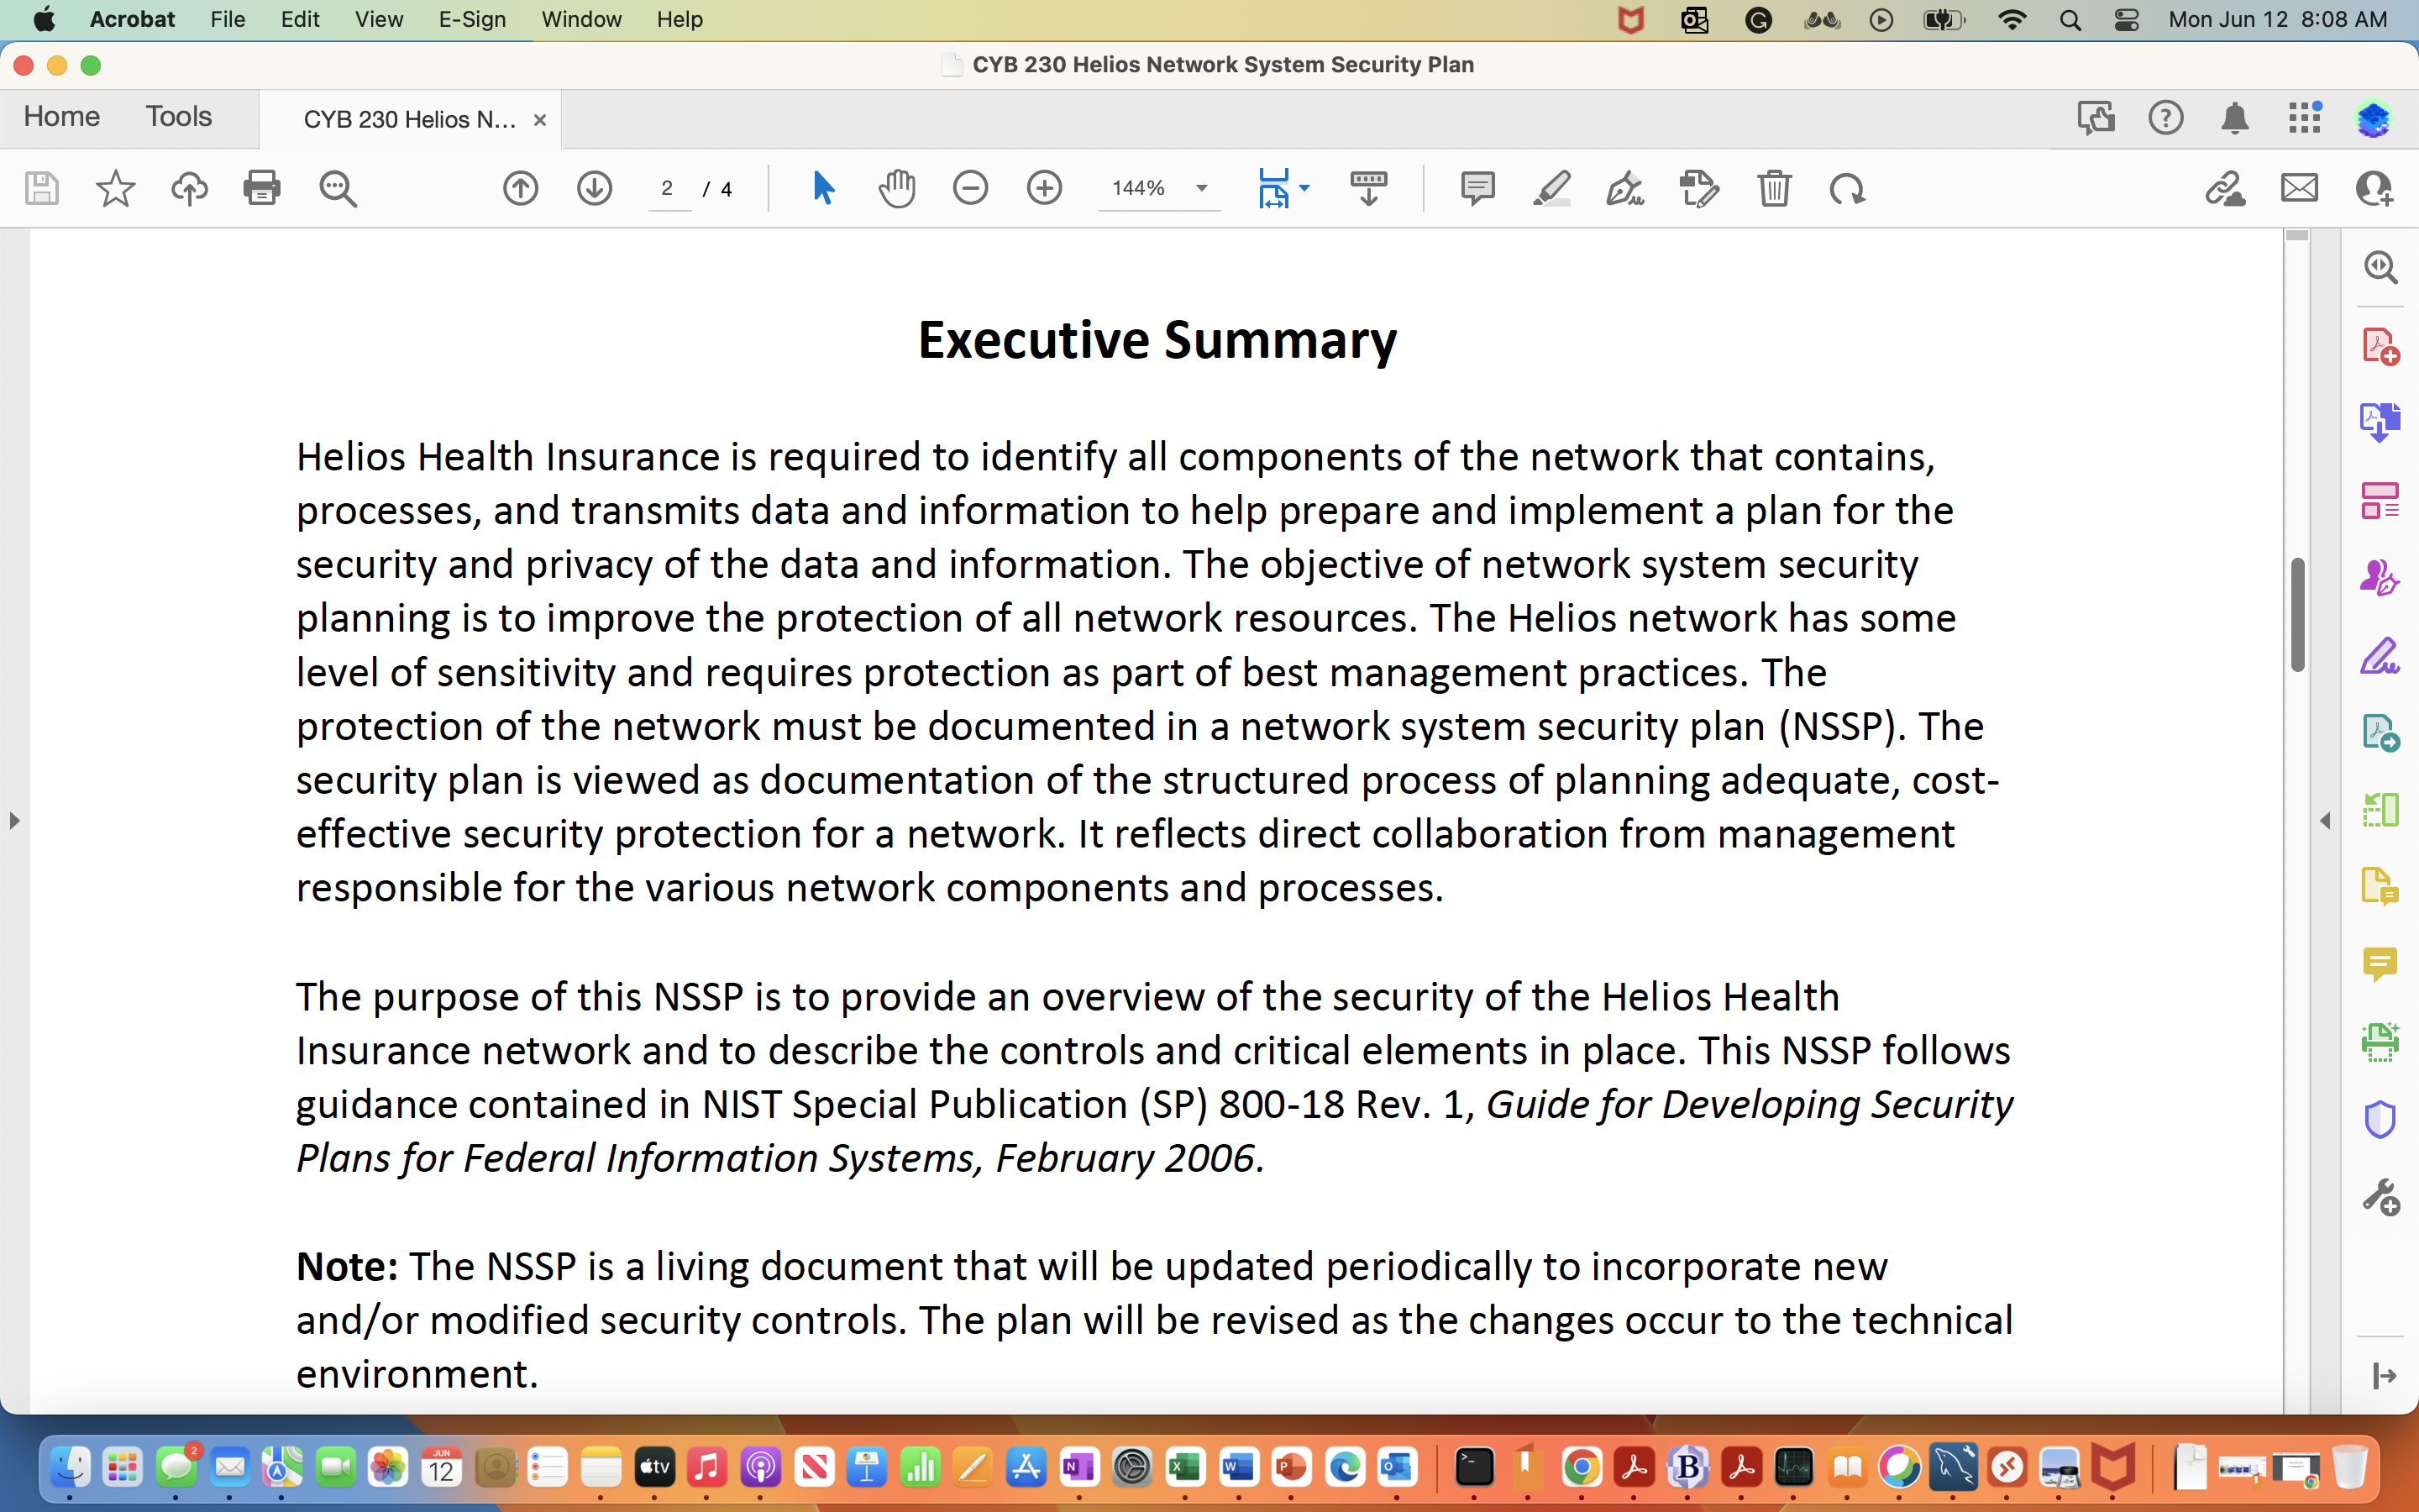Image resolution: width=2419 pixels, height=1512 pixels.
Task: Open the fit page options dropdown arrow
Action: pos(1304,188)
